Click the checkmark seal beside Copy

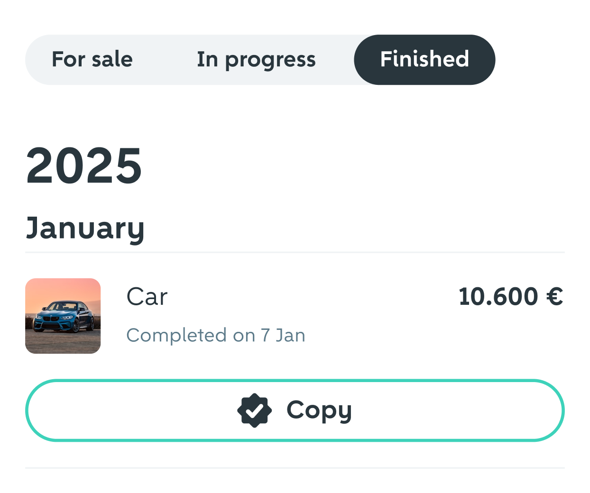coord(254,411)
